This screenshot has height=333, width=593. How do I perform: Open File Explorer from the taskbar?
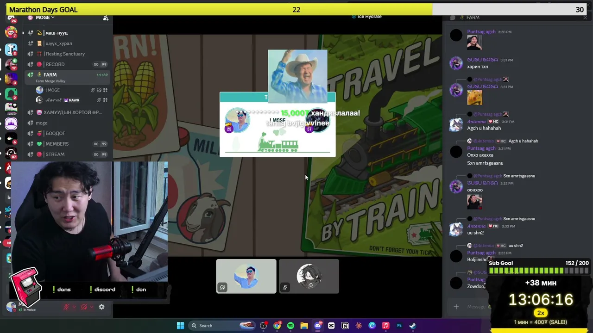click(x=304, y=326)
